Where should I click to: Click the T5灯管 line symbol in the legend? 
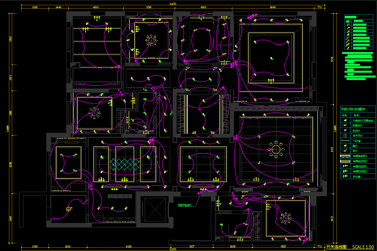pyautogui.click(x=345, y=141)
